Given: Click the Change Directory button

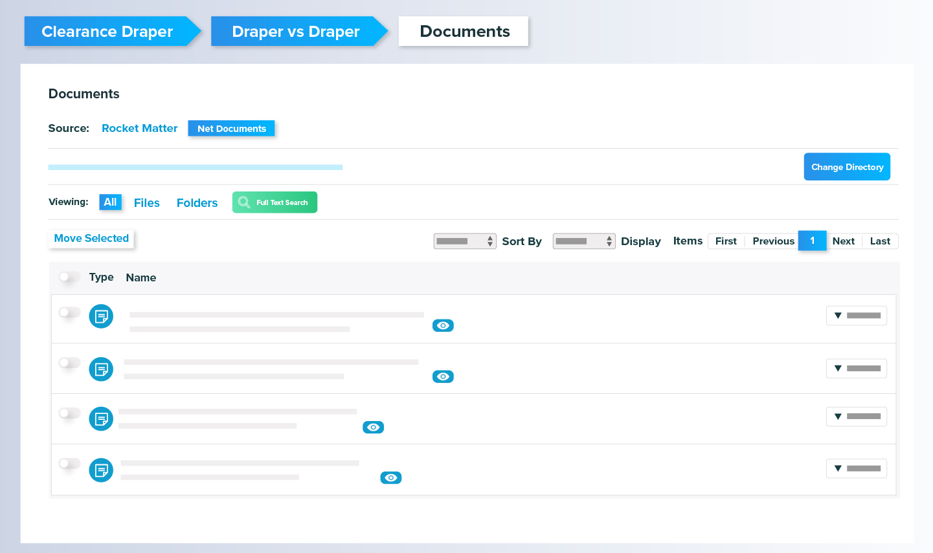Looking at the screenshot, I should [x=847, y=166].
